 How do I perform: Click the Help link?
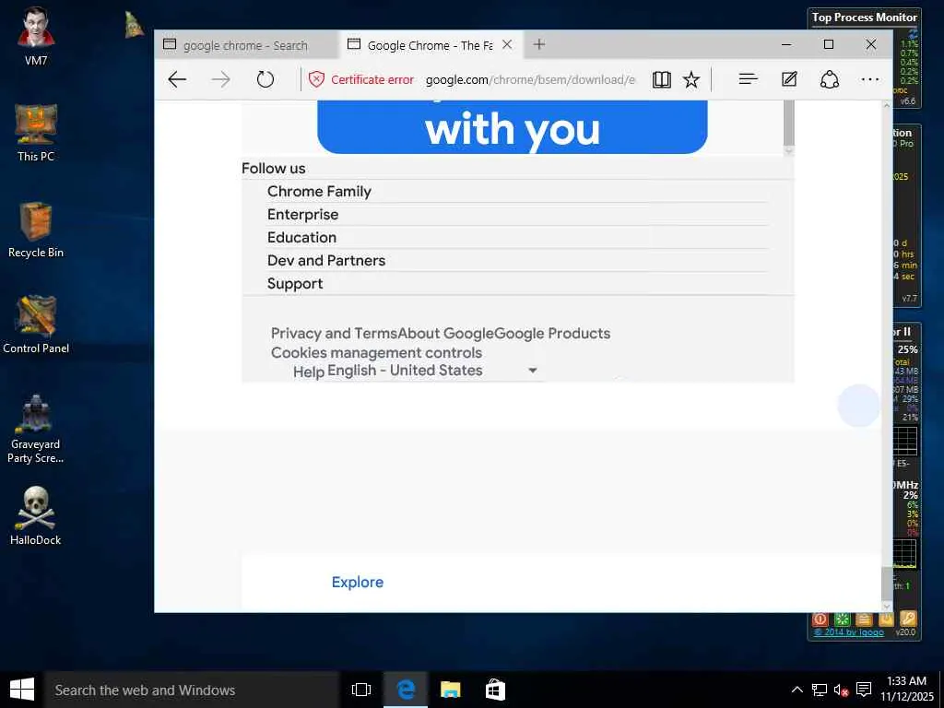(309, 372)
